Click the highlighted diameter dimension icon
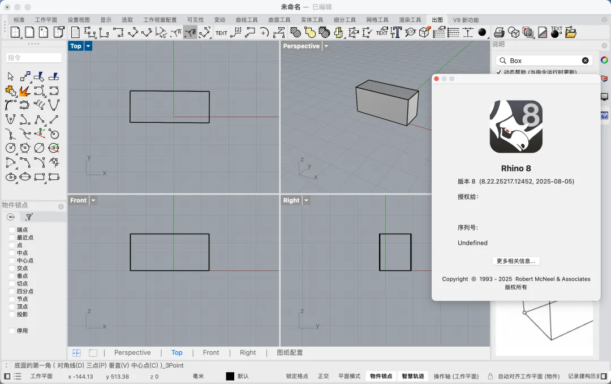 (190, 33)
